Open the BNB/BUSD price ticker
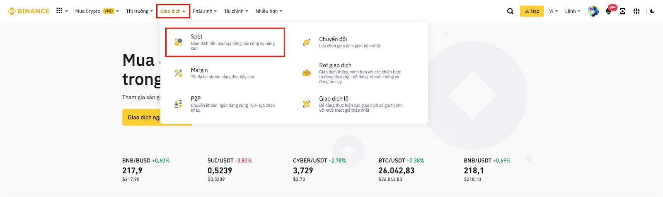Image resolution: width=663 pixels, height=197 pixels. point(146,170)
